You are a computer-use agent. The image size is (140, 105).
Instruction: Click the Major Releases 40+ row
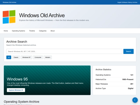[114, 84]
